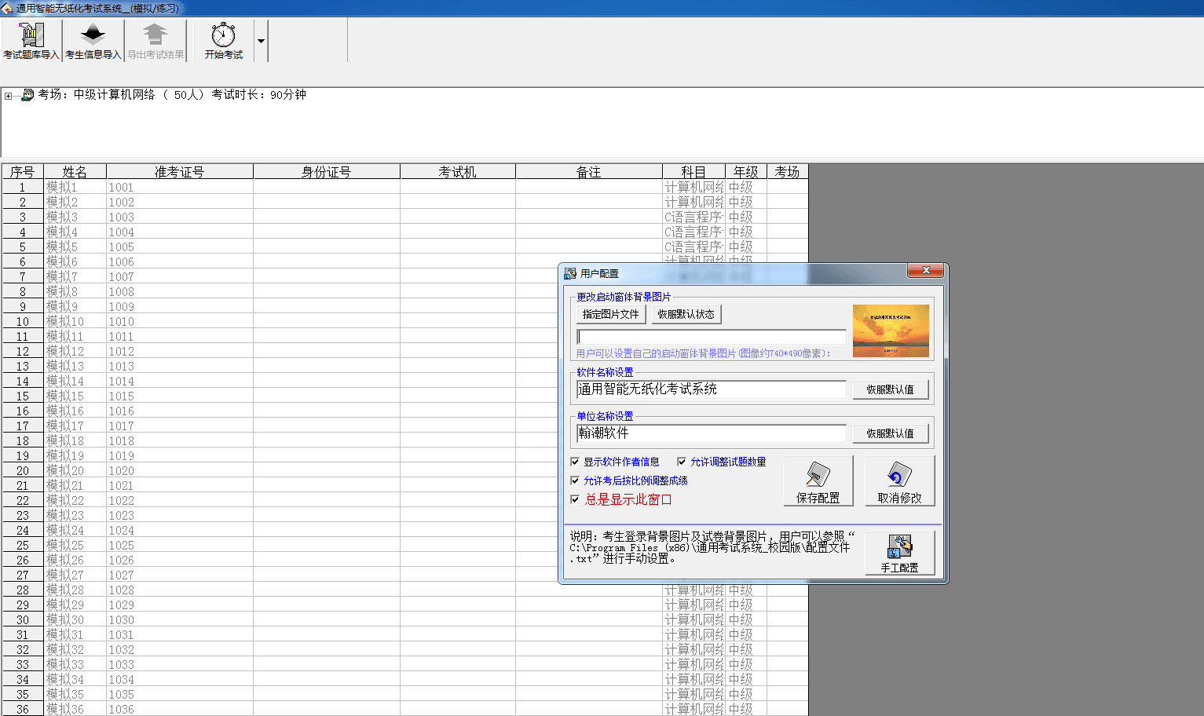The height and width of the screenshot is (716, 1204).
Task: Uncheck 显示软件作者信息 checkbox
Action: [575, 462]
